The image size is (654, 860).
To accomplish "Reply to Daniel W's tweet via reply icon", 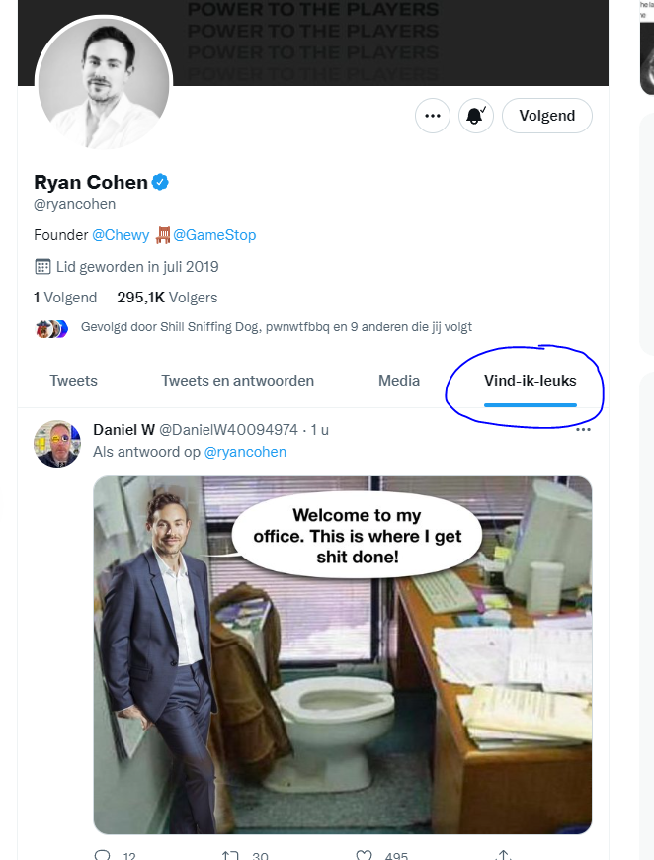I will pos(100,853).
